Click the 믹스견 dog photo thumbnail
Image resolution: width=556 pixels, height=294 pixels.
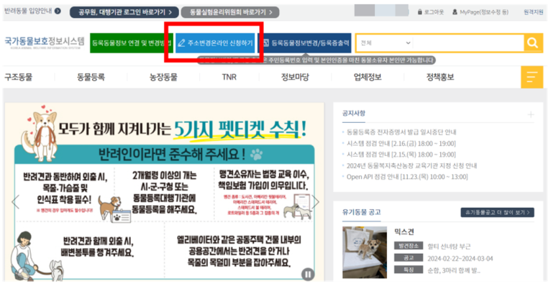(x=365, y=252)
